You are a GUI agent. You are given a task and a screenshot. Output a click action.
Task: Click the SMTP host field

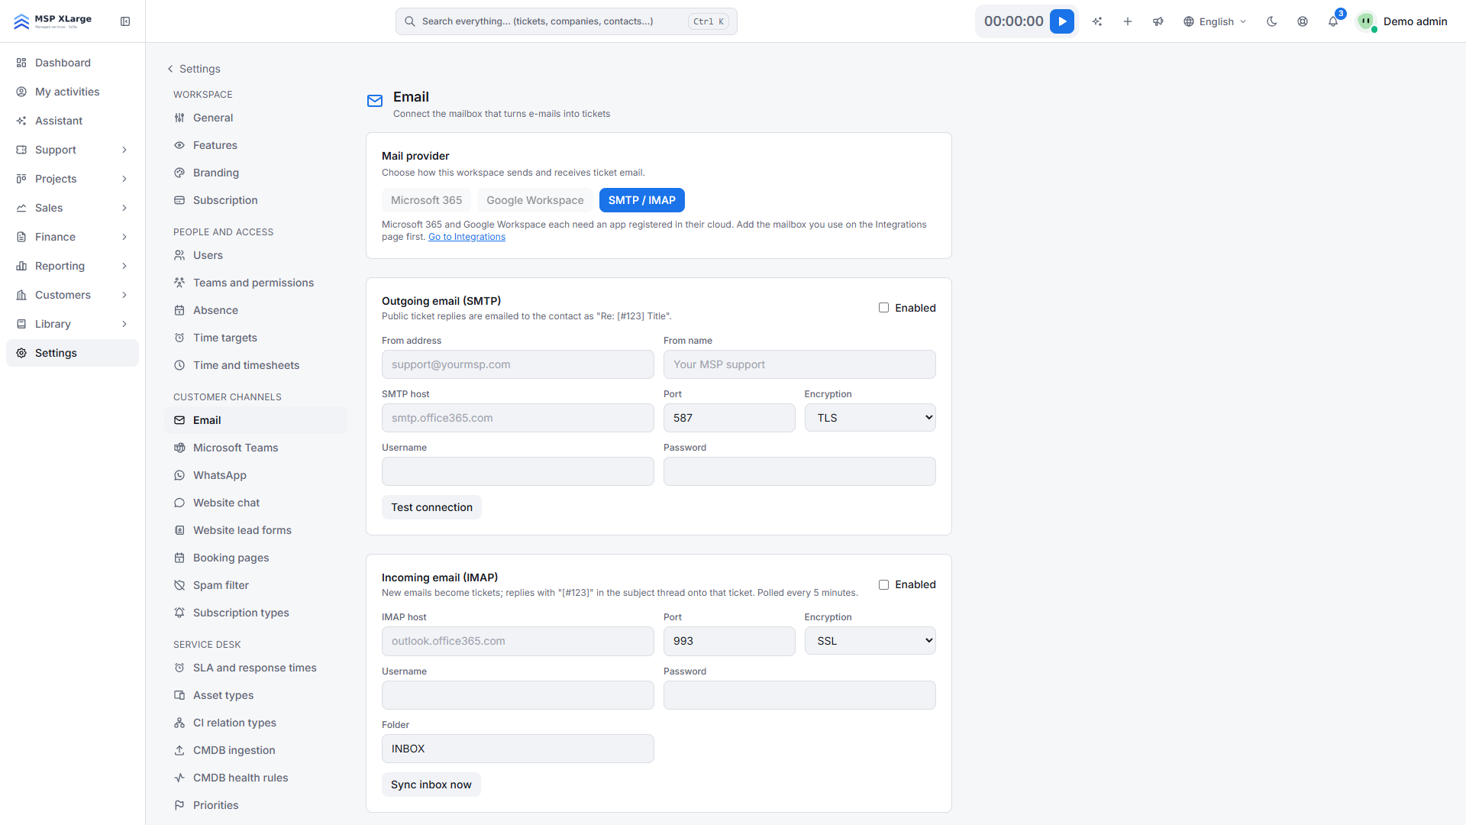point(518,418)
